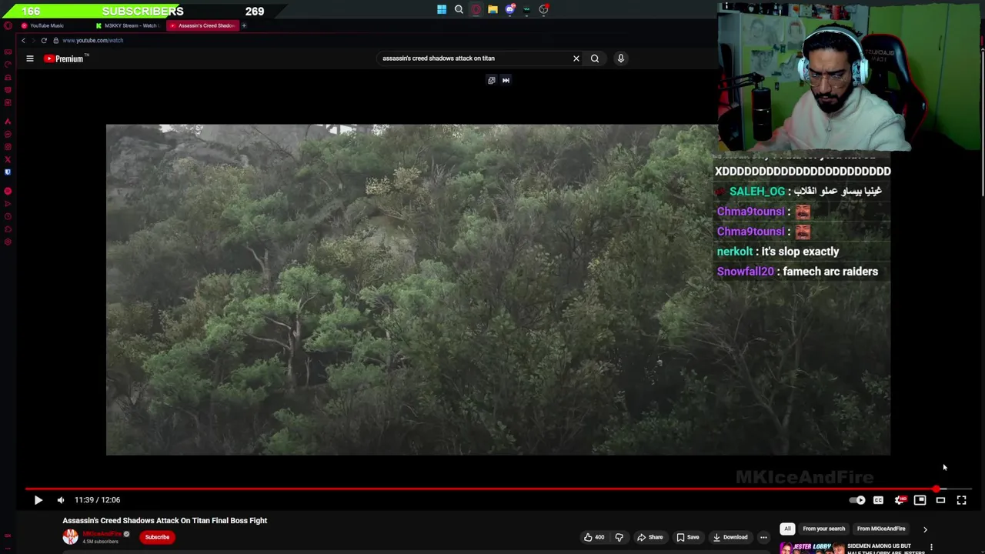The image size is (985, 554).
Task: Open the MKIceAndFire channel avatar
Action: [70, 537]
